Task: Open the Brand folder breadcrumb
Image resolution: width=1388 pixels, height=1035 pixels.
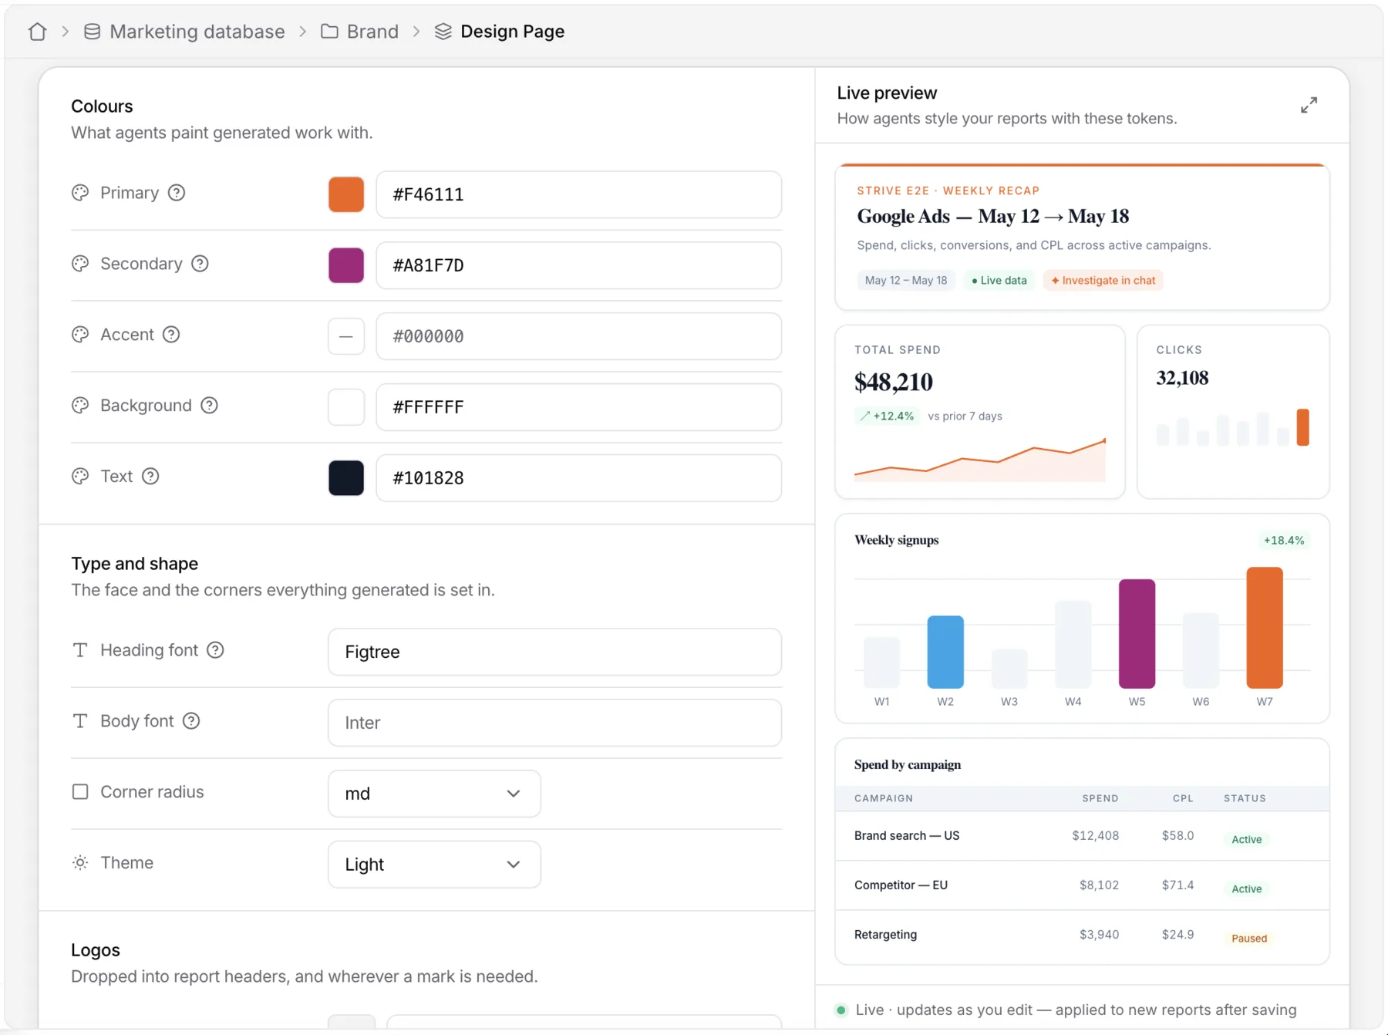Action: [x=359, y=32]
